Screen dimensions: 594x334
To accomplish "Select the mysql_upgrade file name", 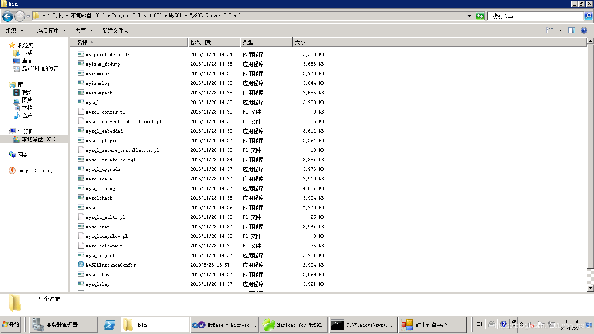I will pos(103,169).
